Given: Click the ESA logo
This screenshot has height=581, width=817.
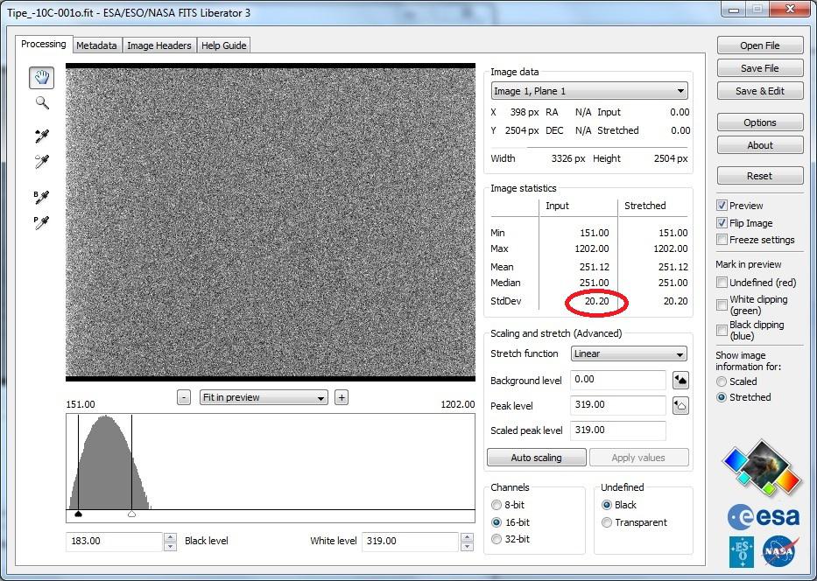Looking at the screenshot, I should [x=764, y=517].
